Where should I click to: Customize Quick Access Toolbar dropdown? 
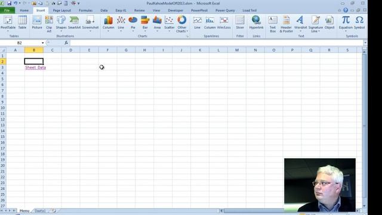(x=78, y=4)
